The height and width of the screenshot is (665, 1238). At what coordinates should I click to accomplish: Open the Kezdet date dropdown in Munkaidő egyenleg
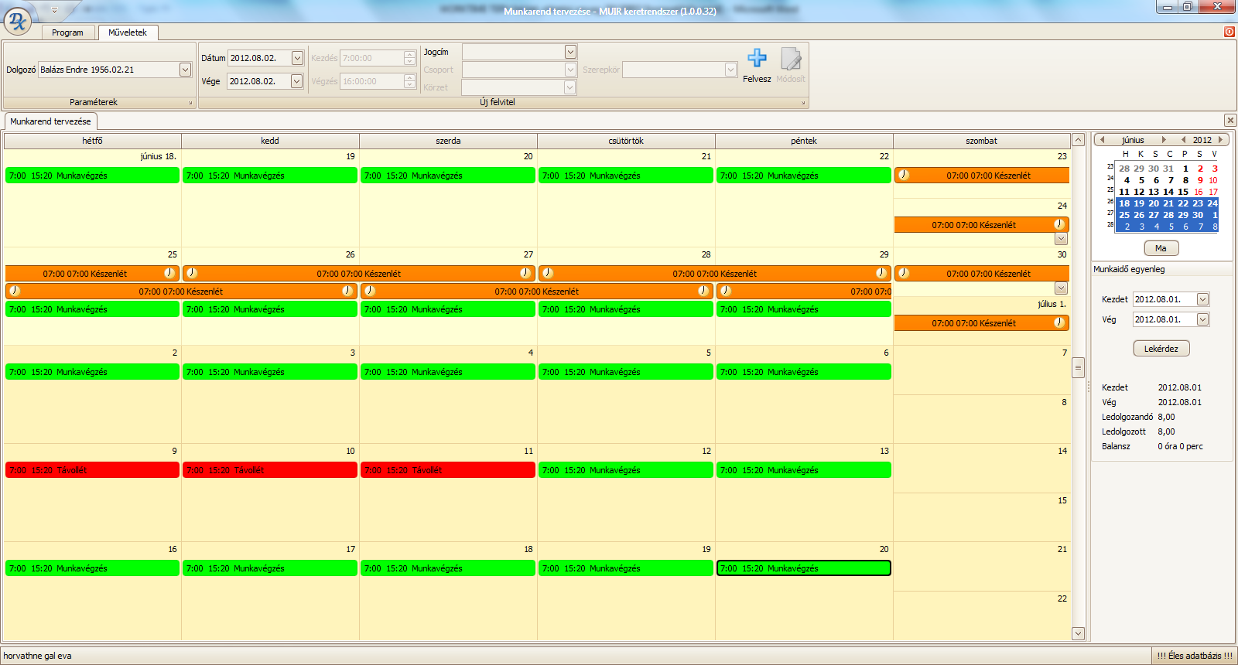pos(1202,299)
